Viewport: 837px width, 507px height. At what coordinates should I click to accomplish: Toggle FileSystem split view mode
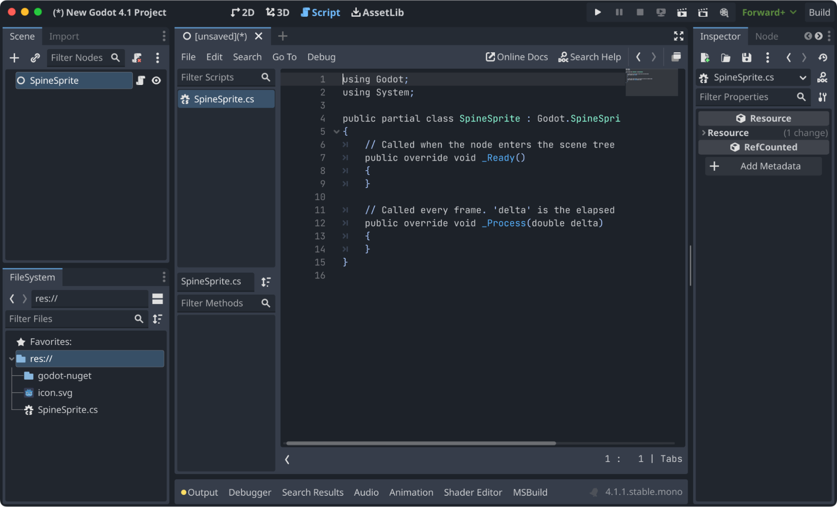(157, 299)
